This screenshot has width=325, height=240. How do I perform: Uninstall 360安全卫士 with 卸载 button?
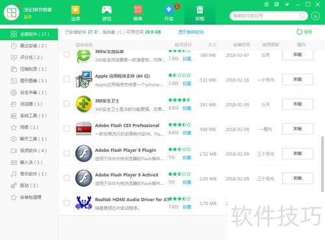click(x=298, y=104)
